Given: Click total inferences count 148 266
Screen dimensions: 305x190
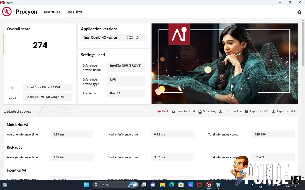Looking at the screenshot, I should (273, 134).
